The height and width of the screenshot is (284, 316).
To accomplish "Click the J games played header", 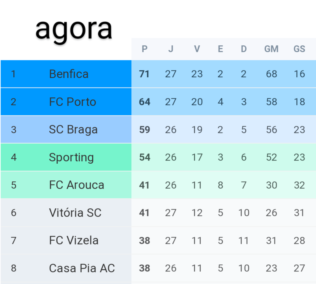I will pos(170,49).
